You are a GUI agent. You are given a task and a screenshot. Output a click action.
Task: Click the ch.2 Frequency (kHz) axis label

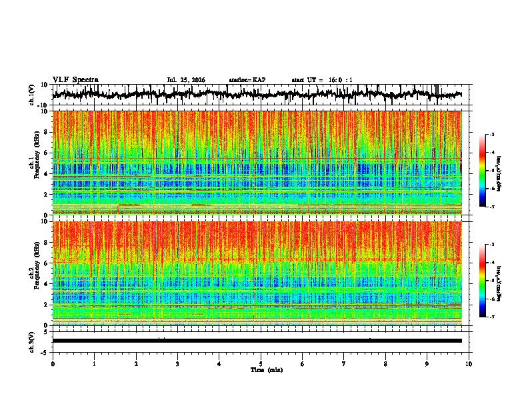tap(37, 265)
